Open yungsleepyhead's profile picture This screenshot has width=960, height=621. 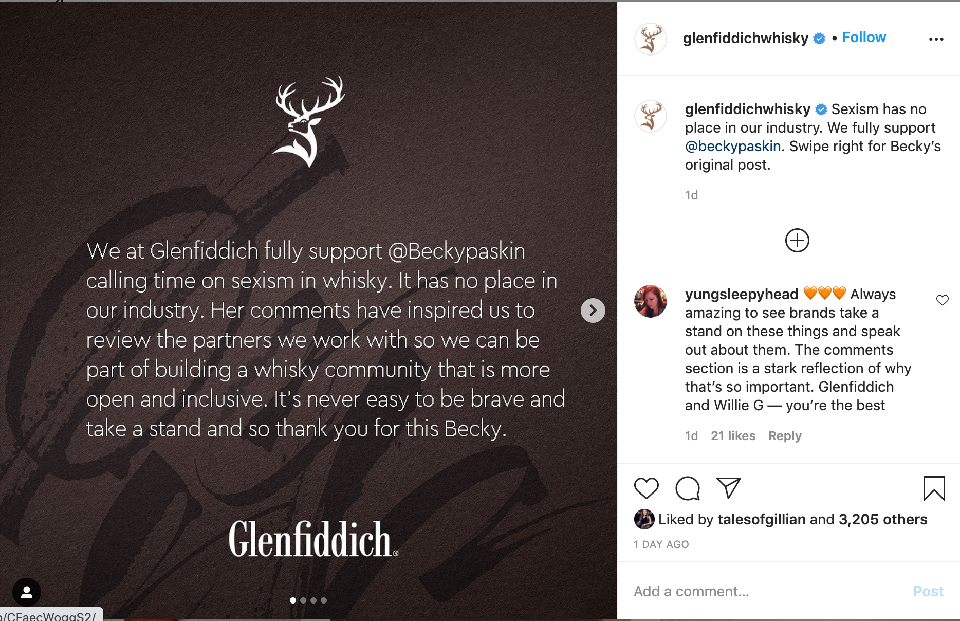(650, 301)
